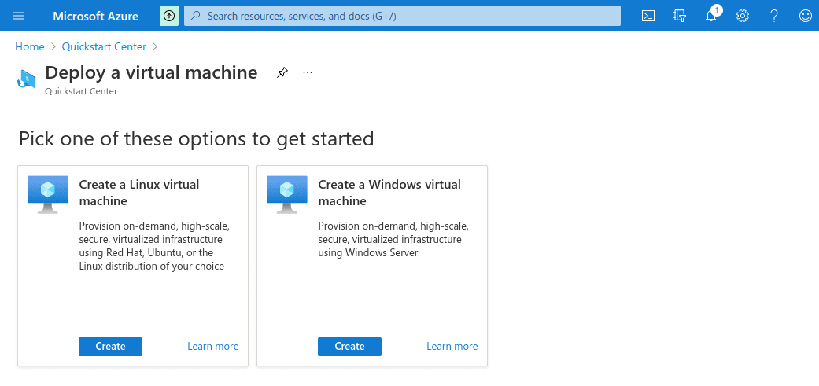Click the magnifier icon in the search box
Image resolution: width=819 pixels, height=386 pixels.
[195, 16]
